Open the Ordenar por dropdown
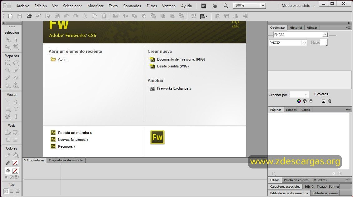 (x=299, y=95)
